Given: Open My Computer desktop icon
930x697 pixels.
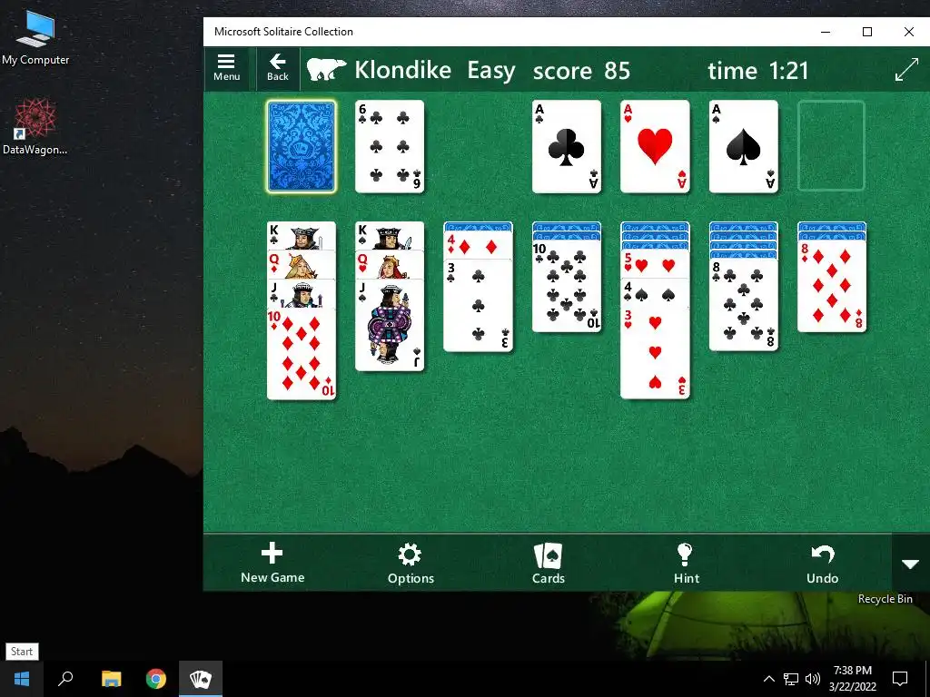Looking at the screenshot, I should [35, 38].
